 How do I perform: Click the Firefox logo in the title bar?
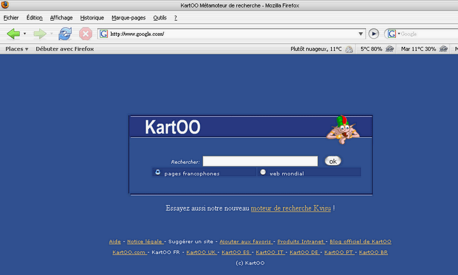point(5,5)
